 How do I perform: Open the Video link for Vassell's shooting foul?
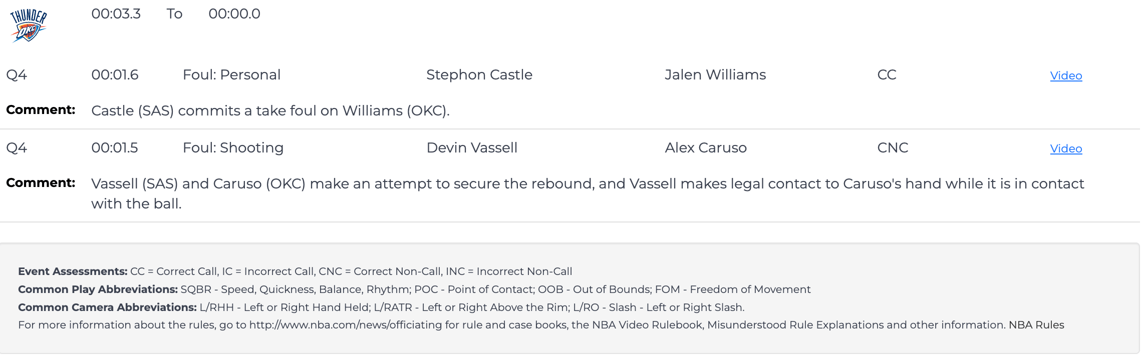click(x=1065, y=148)
